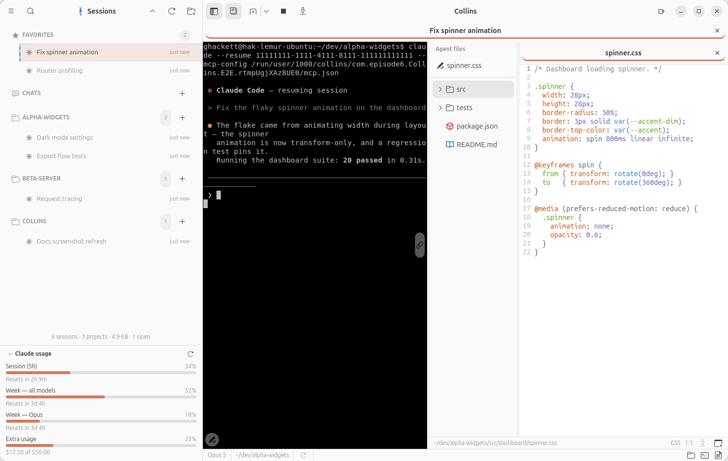Viewport: 728px width, 461px height.
Task: Click line 8 border-top-color in editor
Action: tap(602, 130)
